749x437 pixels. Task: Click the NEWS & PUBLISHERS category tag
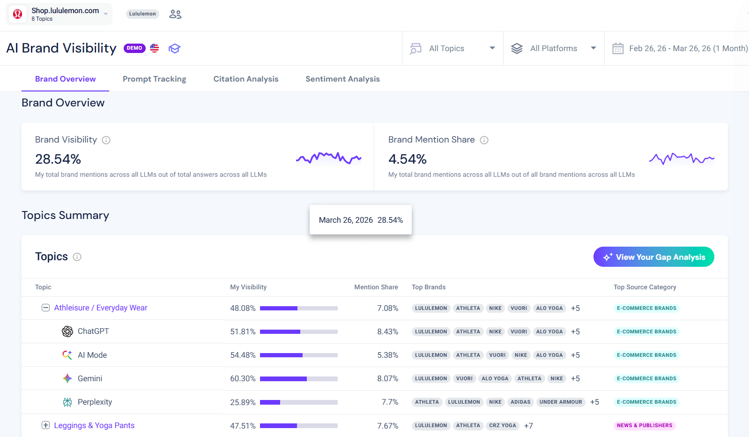coord(645,425)
